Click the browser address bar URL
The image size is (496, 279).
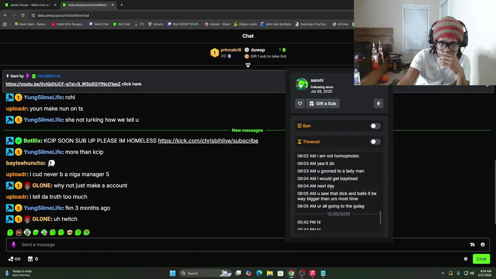64,15
